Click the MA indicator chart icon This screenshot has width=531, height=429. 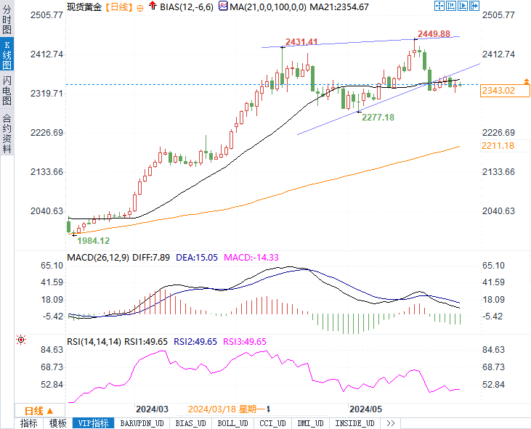(223, 7)
